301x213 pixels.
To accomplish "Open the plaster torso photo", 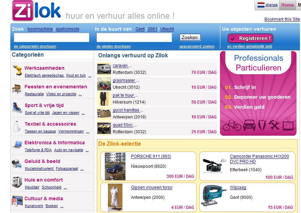I will click(x=115, y=197).
